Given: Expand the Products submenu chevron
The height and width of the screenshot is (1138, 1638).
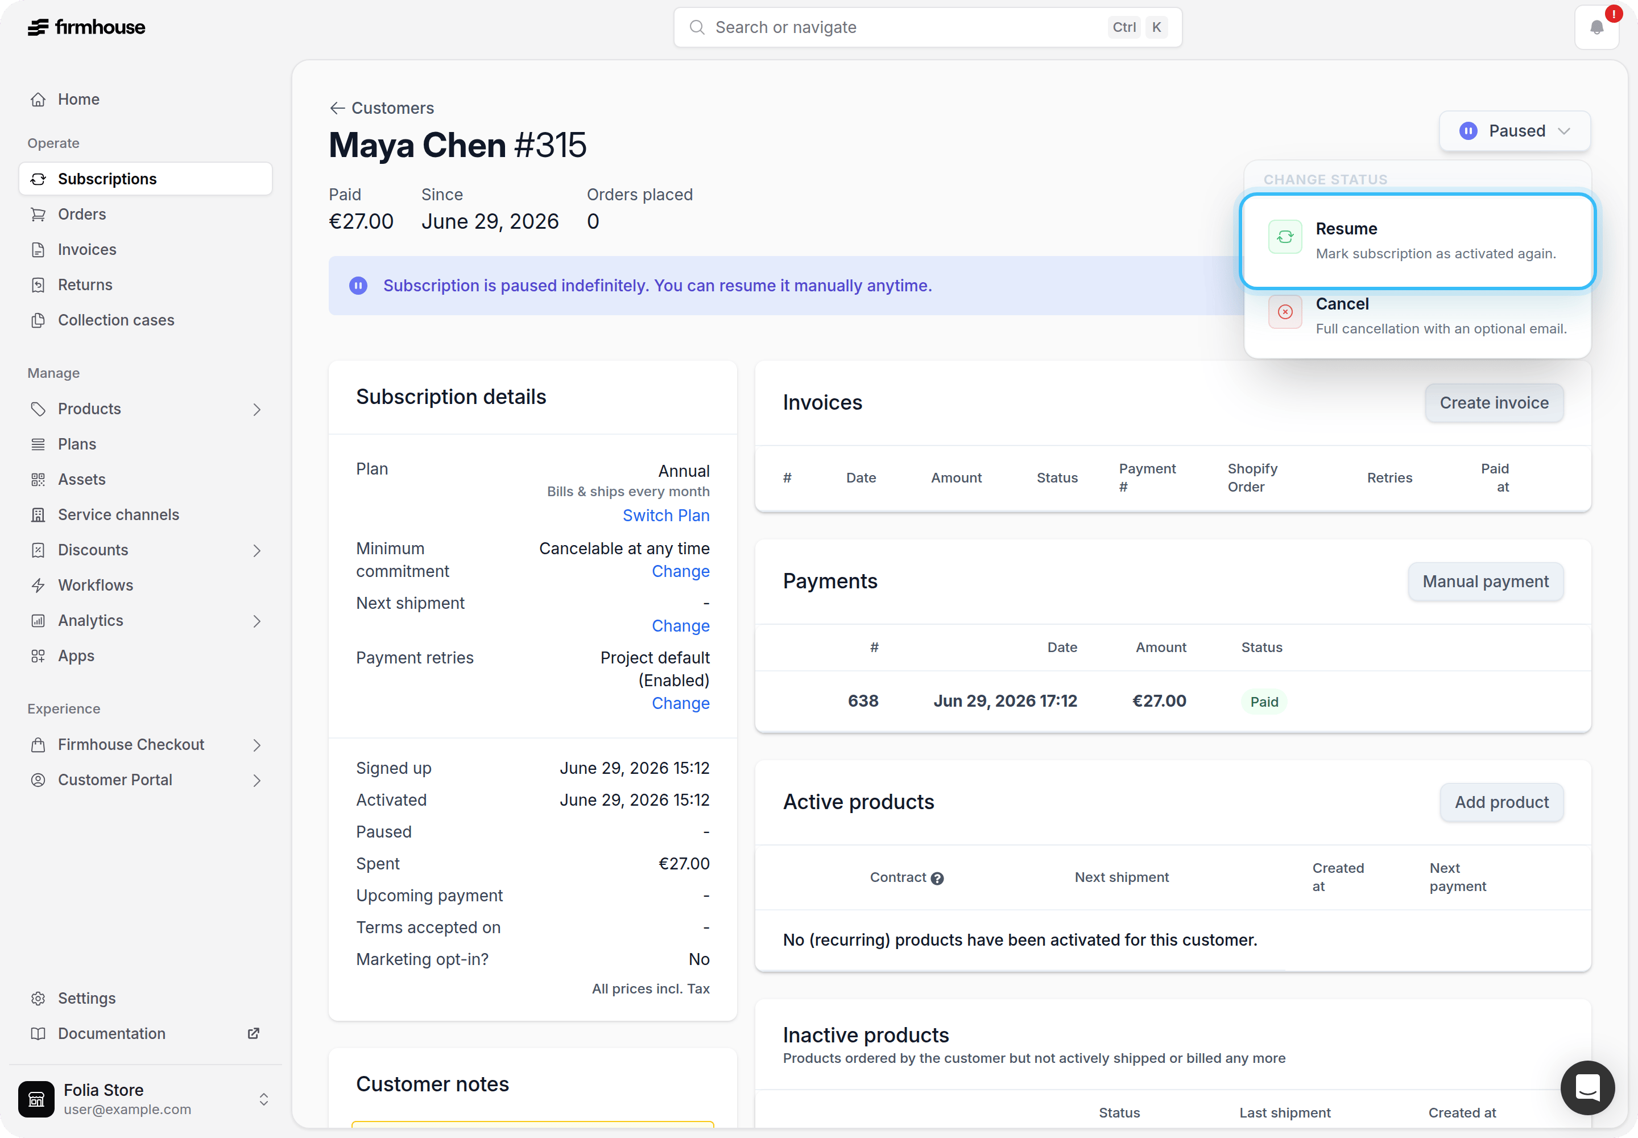Looking at the screenshot, I should pos(257,409).
